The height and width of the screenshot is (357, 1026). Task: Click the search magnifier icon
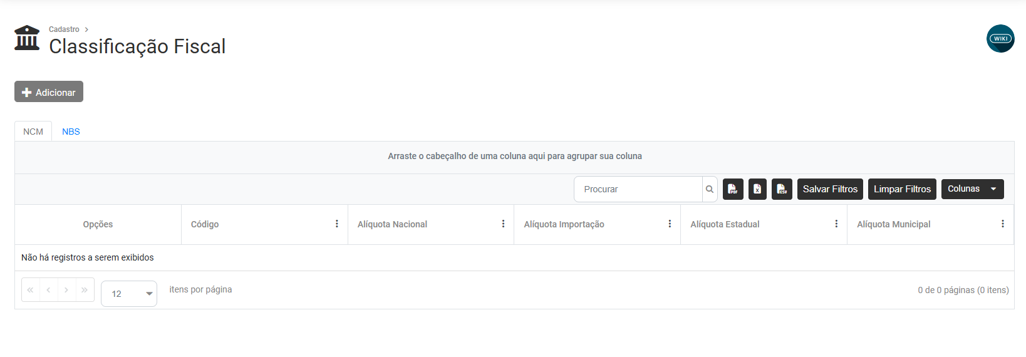click(x=710, y=189)
